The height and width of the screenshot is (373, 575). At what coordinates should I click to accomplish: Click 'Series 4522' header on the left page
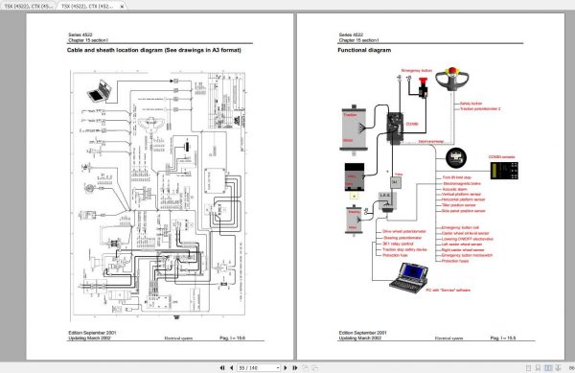coord(80,35)
